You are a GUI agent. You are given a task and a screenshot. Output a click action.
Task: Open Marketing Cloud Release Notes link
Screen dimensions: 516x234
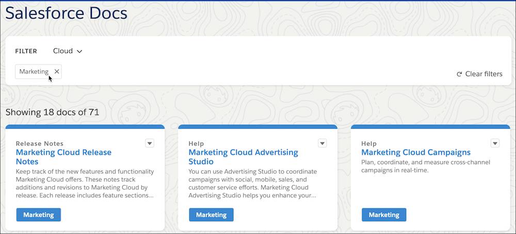63,157
